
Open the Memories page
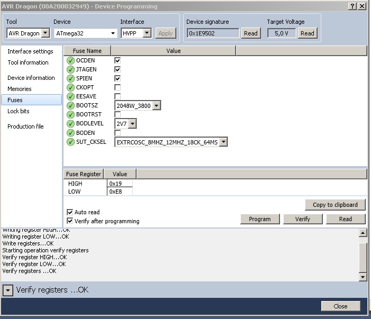pos(20,89)
